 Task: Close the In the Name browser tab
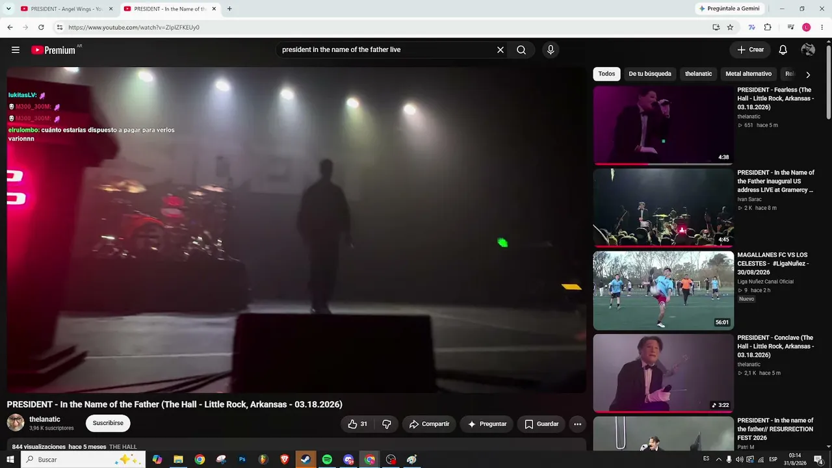pos(214,9)
